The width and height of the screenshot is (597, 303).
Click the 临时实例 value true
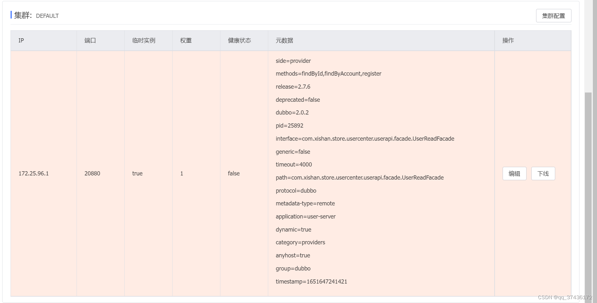tap(137, 174)
